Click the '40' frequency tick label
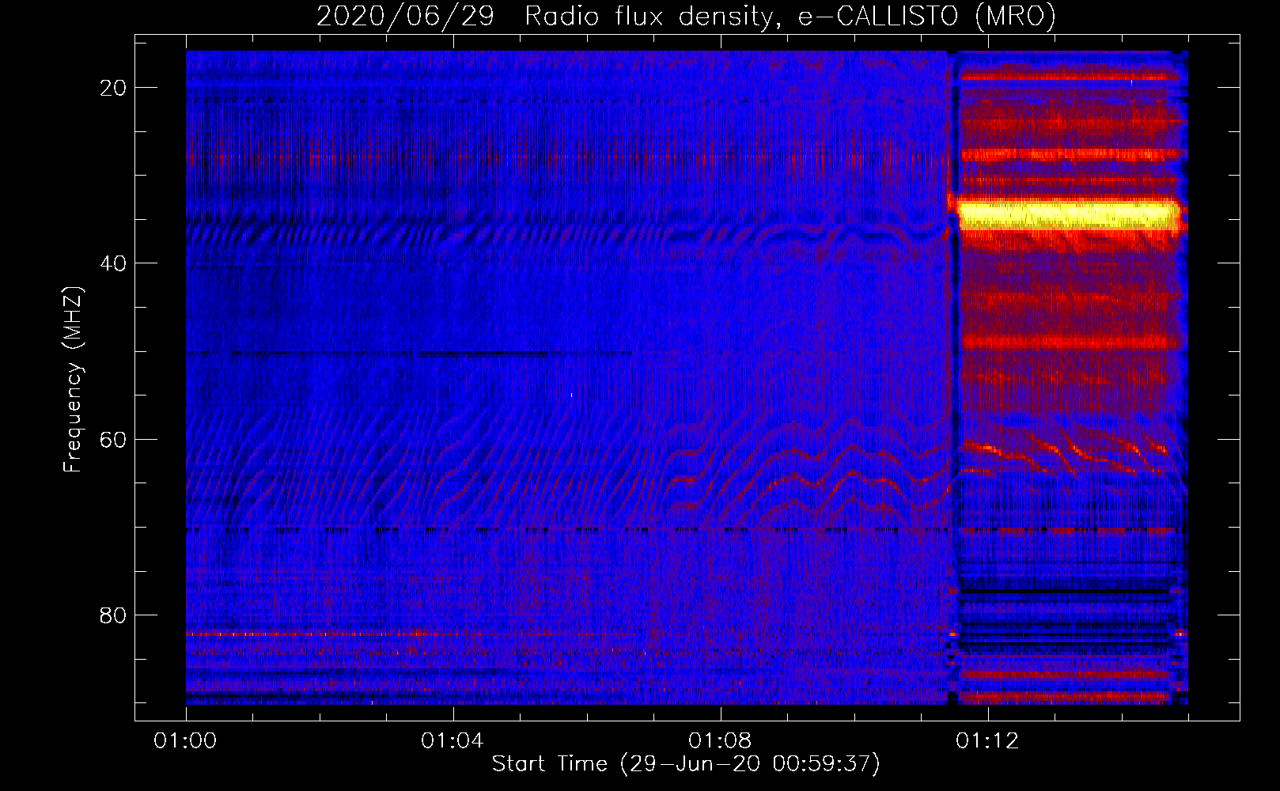This screenshot has height=791, width=1280. coord(114,263)
